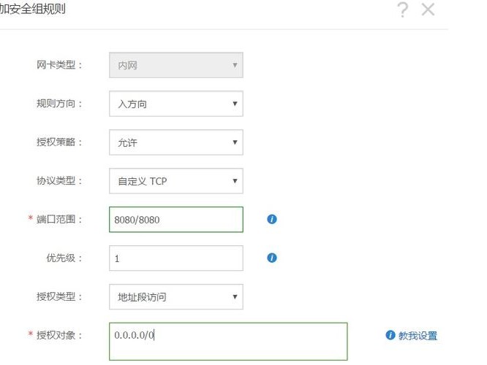The image size is (487, 365).
Task: Expand the 授权类型 dropdown showing 地址段访问
Action: [x=176, y=297]
